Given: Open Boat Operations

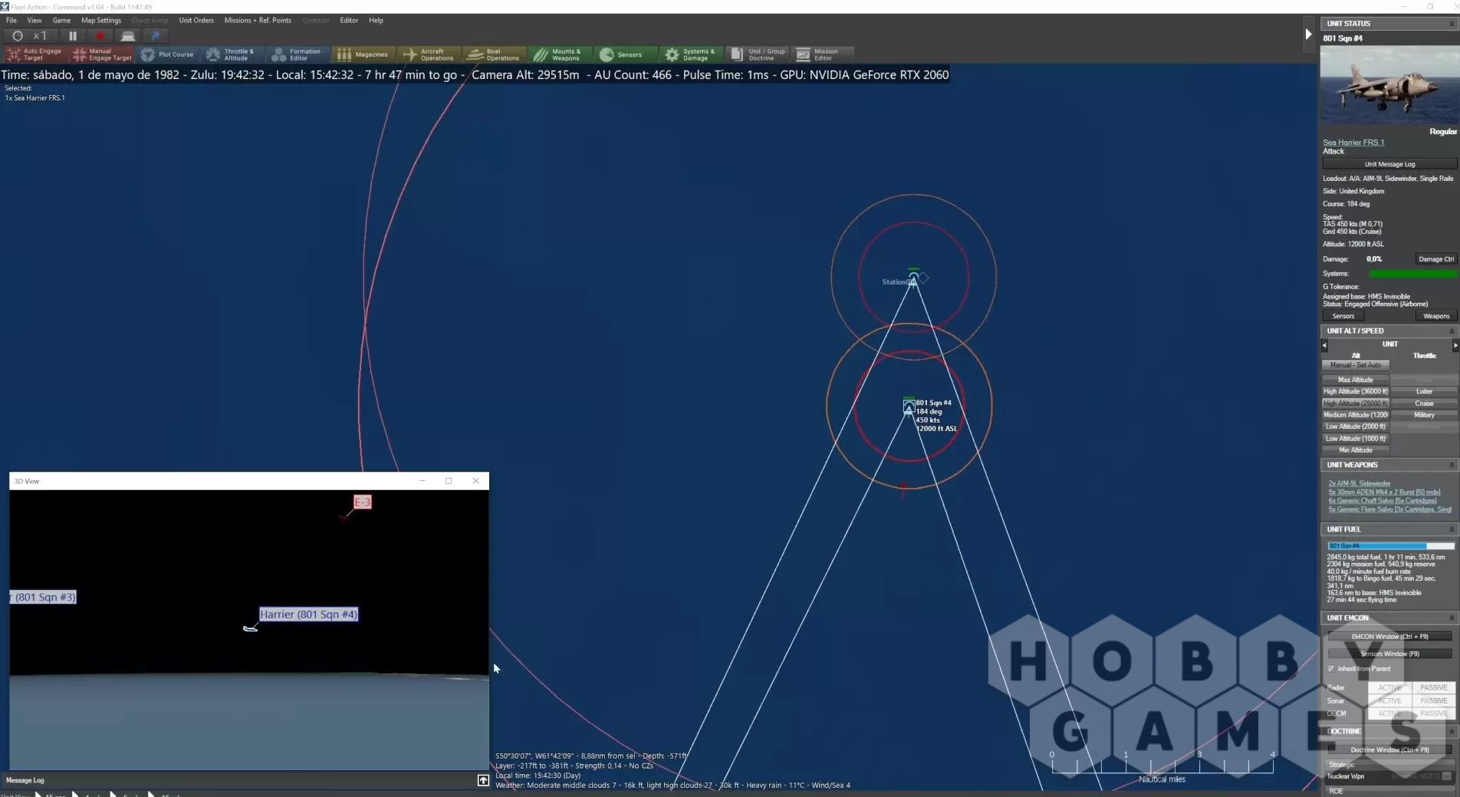Looking at the screenshot, I should click(495, 54).
